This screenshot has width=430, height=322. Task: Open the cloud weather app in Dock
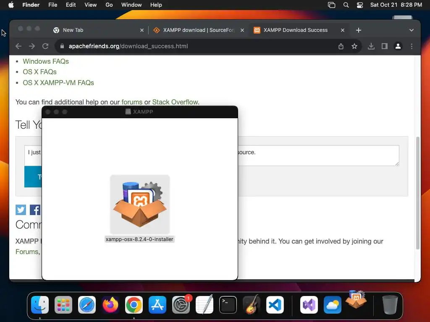333,305
